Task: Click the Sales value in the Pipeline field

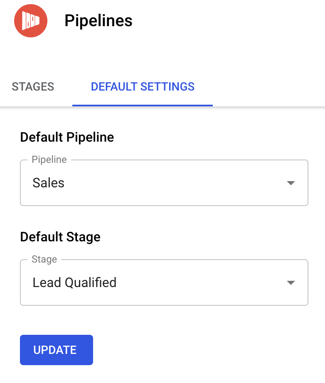Action: tap(49, 183)
